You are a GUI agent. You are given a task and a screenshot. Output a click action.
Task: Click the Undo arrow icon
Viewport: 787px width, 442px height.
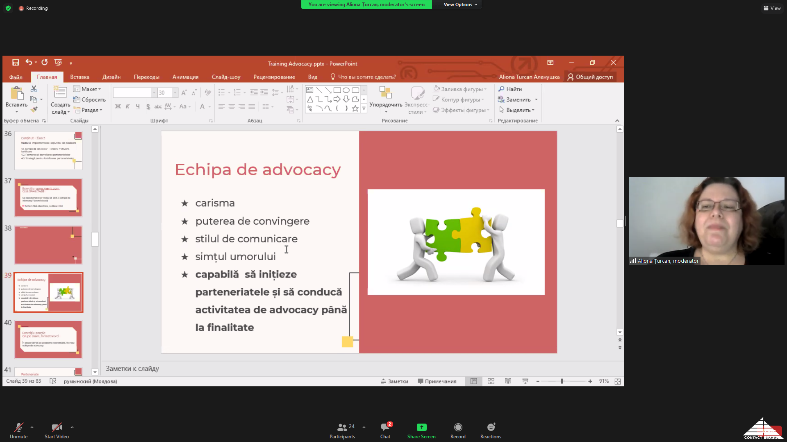28,63
